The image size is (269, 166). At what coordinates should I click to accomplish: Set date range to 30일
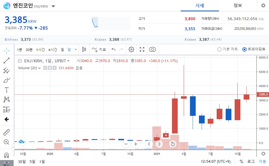click(22, 162)
